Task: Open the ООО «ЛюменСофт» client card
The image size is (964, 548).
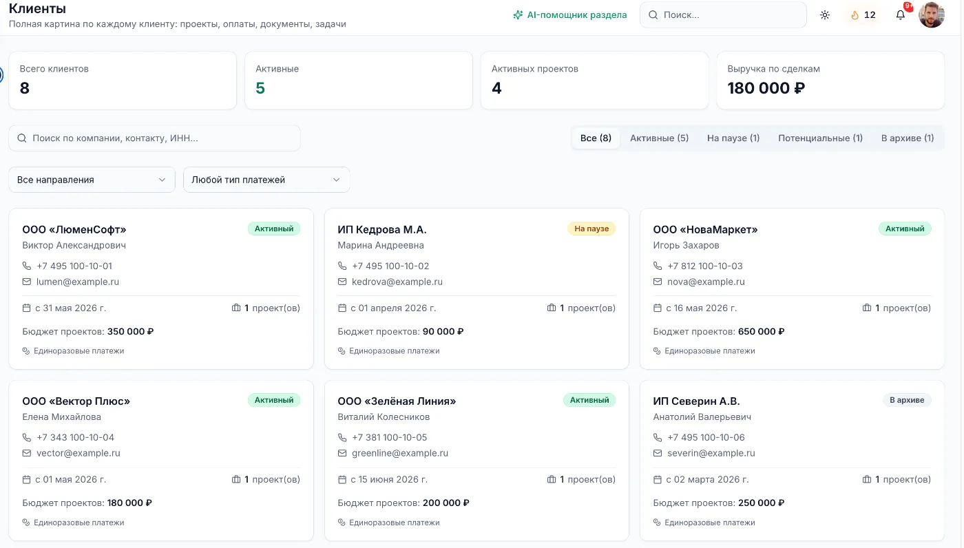Action: [x=161, y=289]
